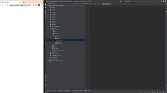Click the Project vertical side tab

point(45,5)
